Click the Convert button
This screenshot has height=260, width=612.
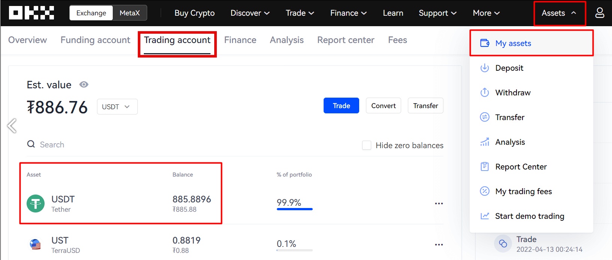click(384, 105)
